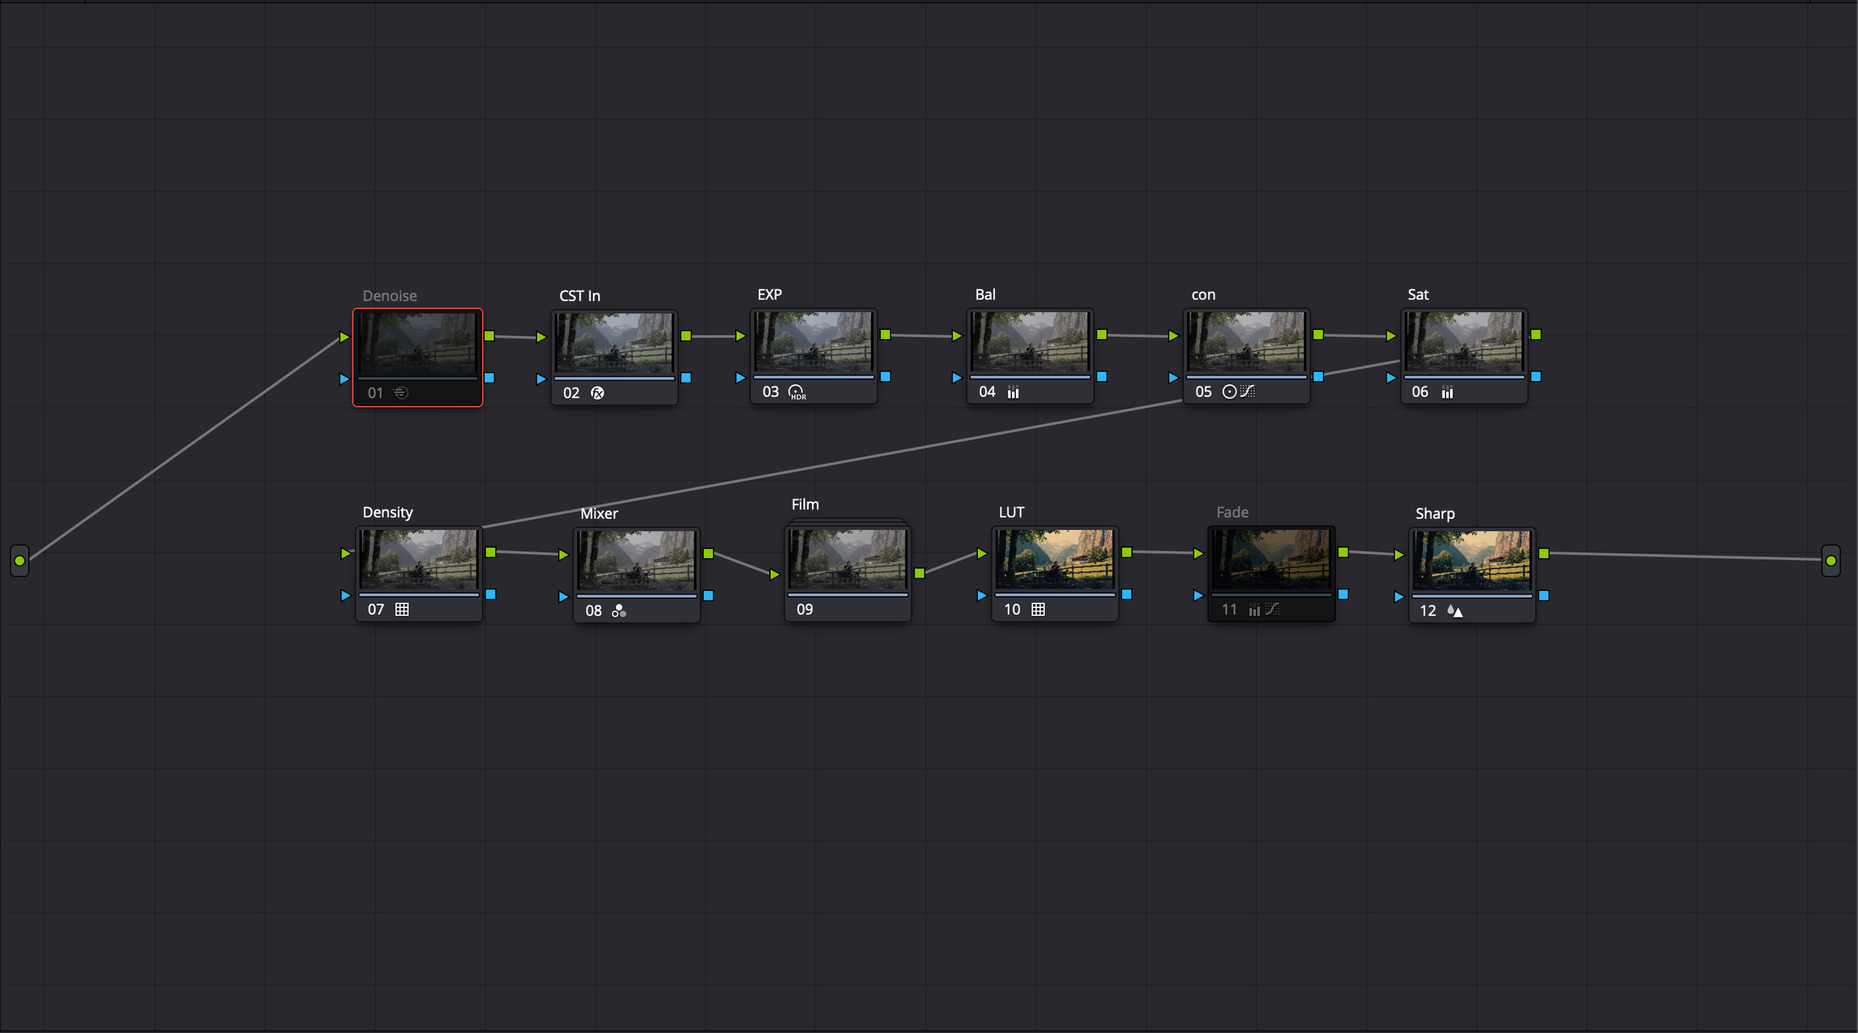Viewport: 1858px width, 1033px height.
Task: Click the blur/sharpen icon on Sharp node
Action: (1455, 611)
